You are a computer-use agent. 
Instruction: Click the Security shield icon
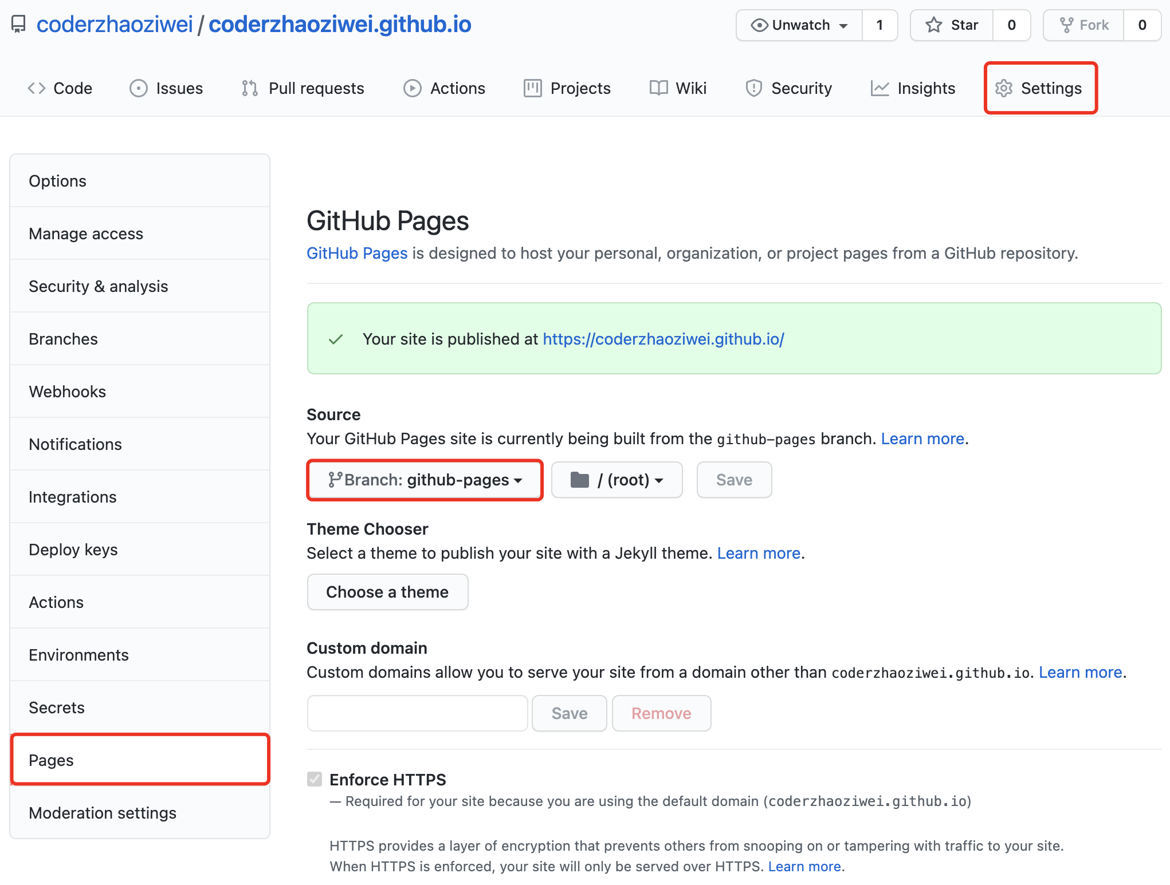point(753,88)
